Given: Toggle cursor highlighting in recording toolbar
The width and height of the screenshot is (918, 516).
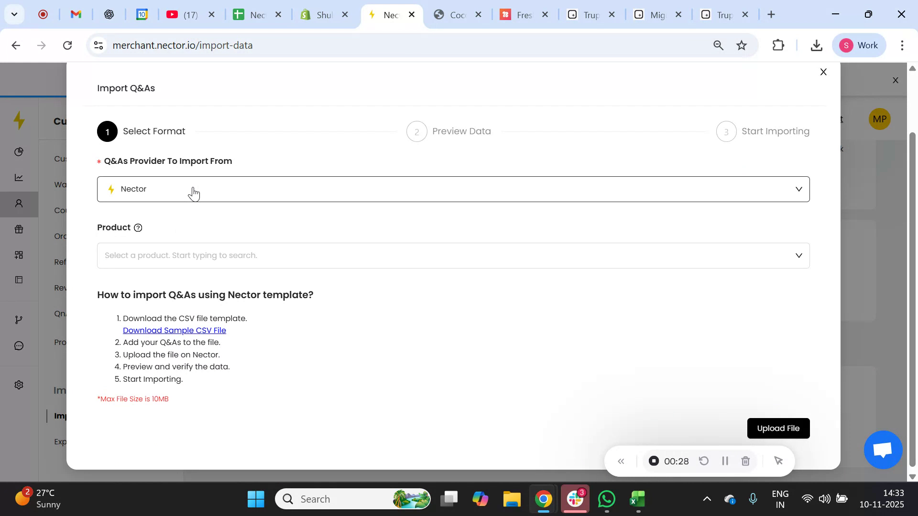Looking at the screenshot, I should pos(778,461).
